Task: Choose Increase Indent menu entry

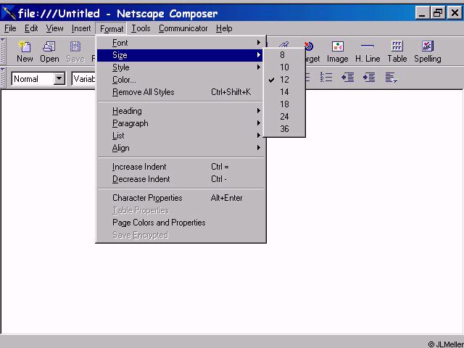Action: click(x=180, y=167)
